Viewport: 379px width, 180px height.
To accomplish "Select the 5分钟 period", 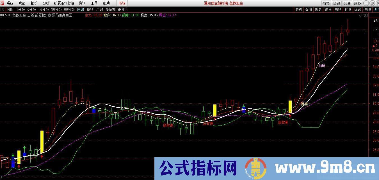I will 31,10.
